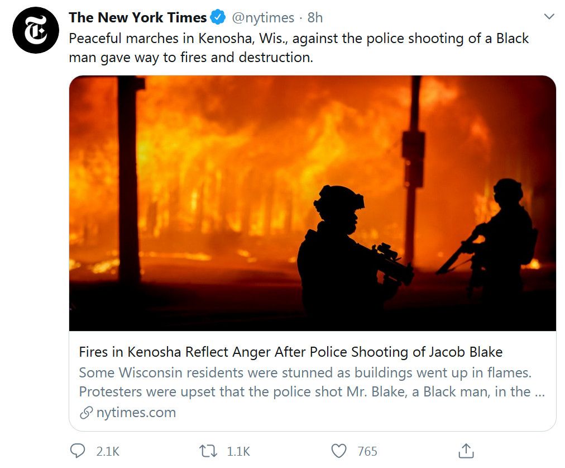Click the blue verified badge
Image resolution: width=565 pixels, height=468 pixels.
pos(218,18)
